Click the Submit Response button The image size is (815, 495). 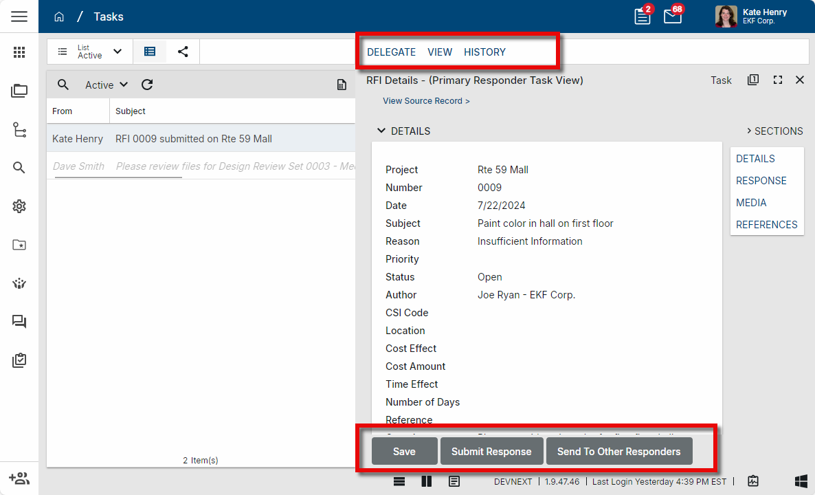[x=491, y=452]
